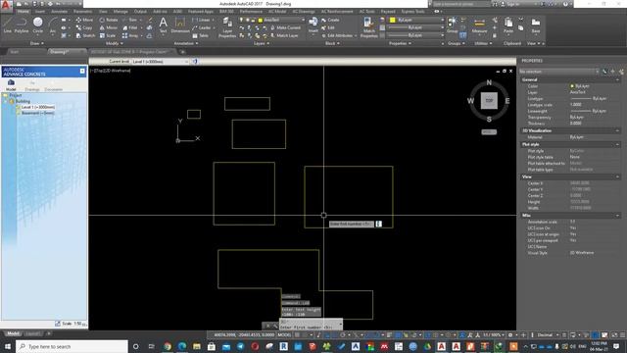The height and width of the screenshot is (353, 627).
Task: Click the Match Properties tool
Action: click(x=368, y=27)
